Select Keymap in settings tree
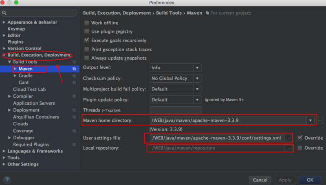This screenshot has width=326, height=185. [16, 29]
